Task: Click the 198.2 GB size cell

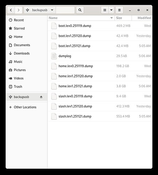Action: pyautogui.click(x=123, y=66)
